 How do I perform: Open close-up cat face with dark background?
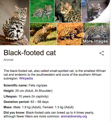68,11
